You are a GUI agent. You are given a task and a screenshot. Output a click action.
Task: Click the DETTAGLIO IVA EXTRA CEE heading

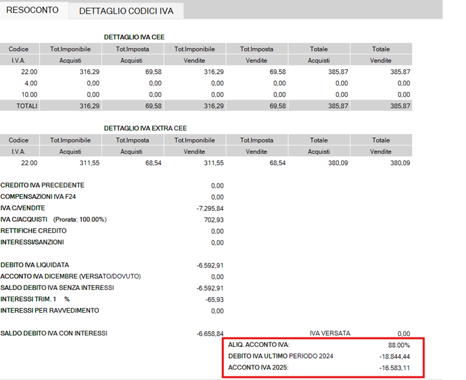150,128
